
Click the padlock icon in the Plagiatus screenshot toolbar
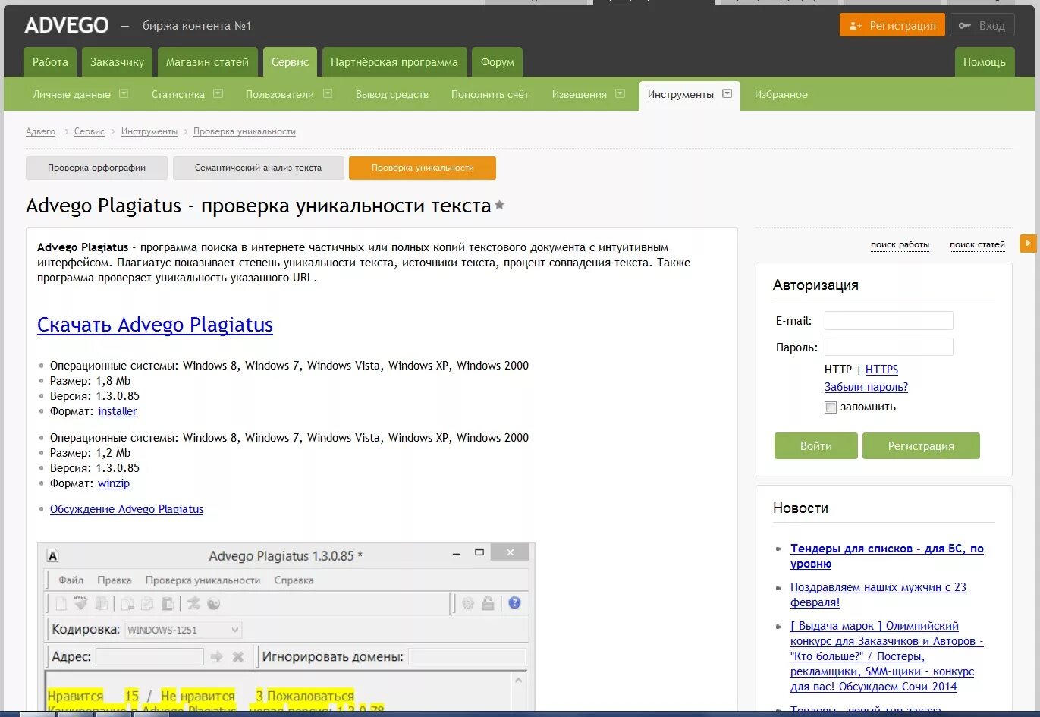tap(488, 603)
